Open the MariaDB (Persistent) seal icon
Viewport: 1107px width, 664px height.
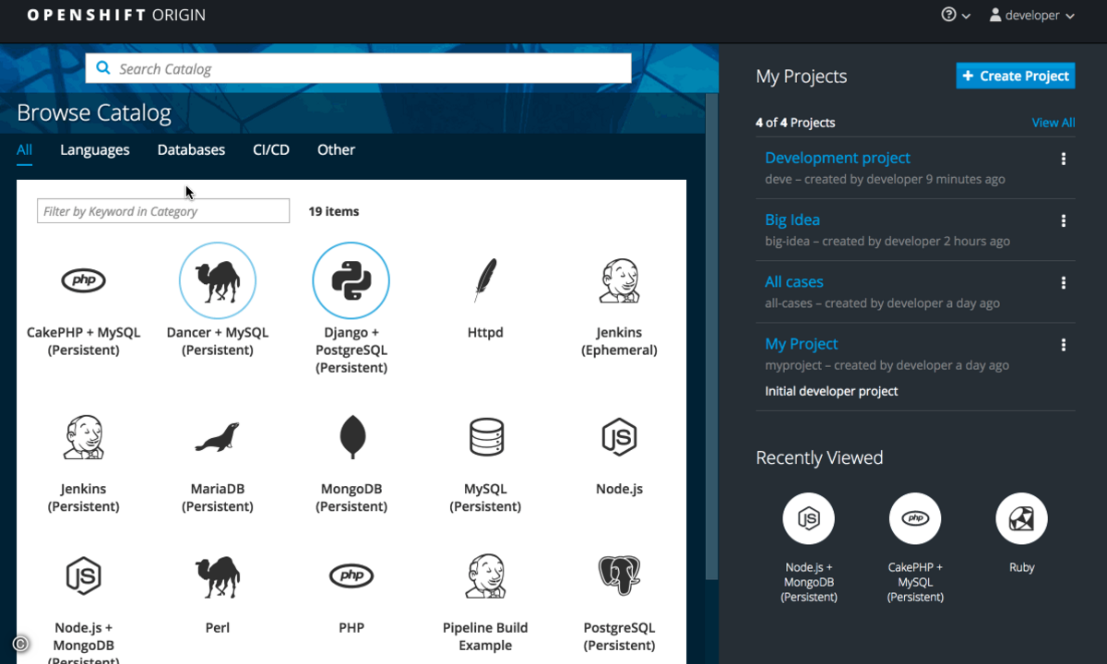218,437
